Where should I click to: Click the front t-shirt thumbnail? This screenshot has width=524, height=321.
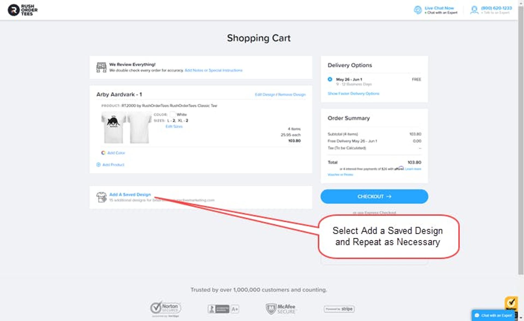tap(113, 127)
